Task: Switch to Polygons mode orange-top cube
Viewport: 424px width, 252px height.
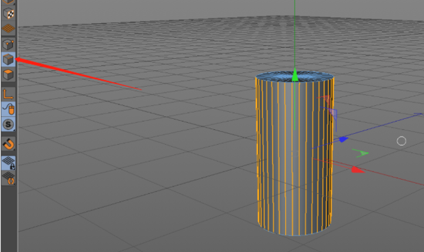Action: 8,75
